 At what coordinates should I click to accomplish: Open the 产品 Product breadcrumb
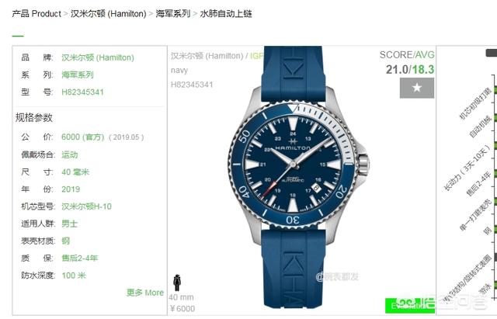coord(36,14)
